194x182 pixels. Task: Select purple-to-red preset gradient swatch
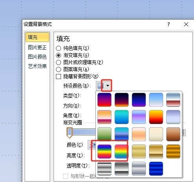104,100
